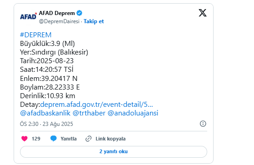This screenshot has height=165, width=254.
Task: Click the X logo icon
Action: pos(203,13)
